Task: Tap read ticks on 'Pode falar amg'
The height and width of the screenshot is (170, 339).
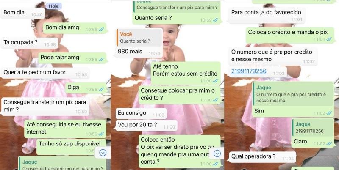Action: pyautogui.click(x=101, y=60)
